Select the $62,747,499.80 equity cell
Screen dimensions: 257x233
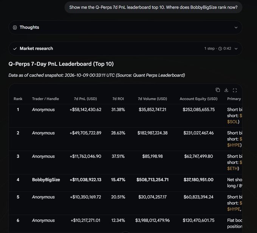coord(199,156)
